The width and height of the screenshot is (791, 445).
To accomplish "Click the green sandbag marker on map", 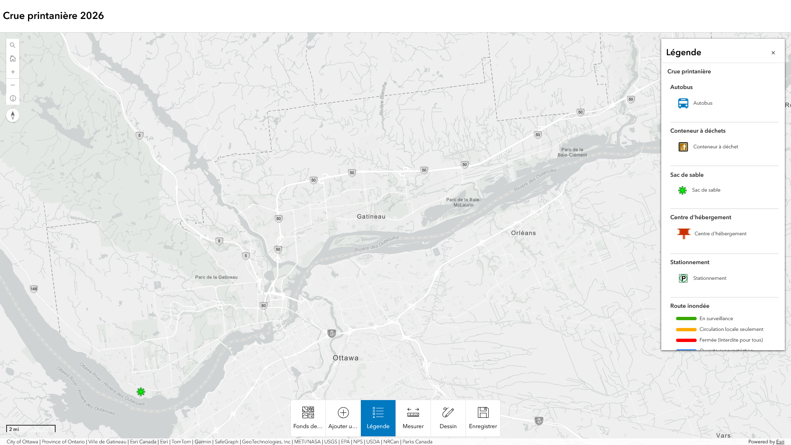I will coord(141,391).
